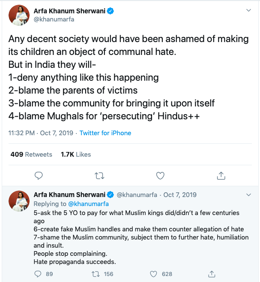Click the Oct 7, 2019 reply timestamp
260x282 pixels.
(181, 195)
